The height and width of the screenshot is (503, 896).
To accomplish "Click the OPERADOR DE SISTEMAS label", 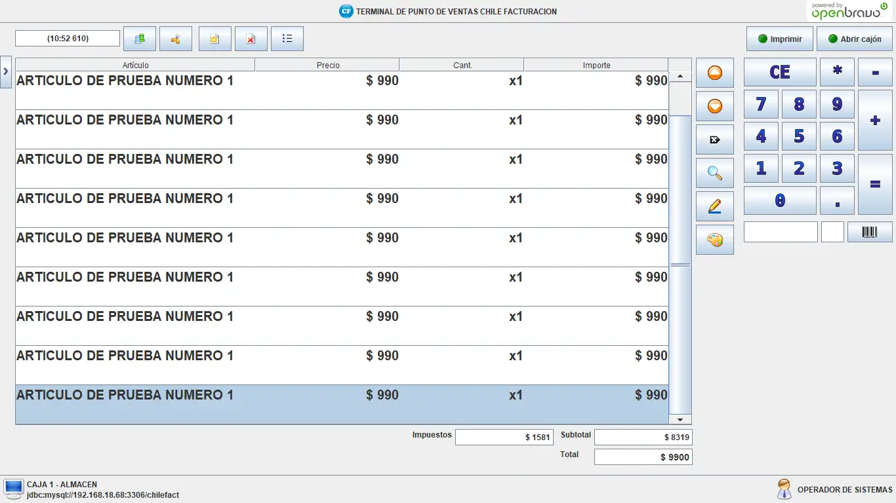I will [845, 490].
